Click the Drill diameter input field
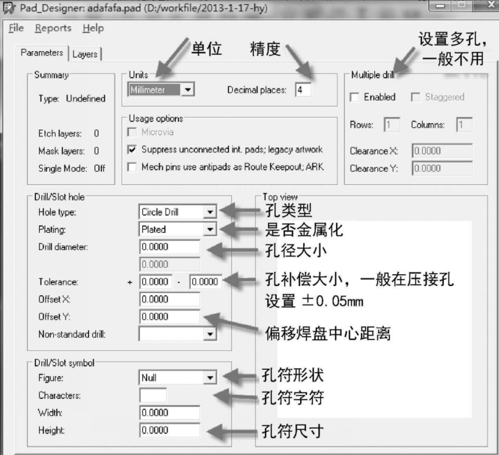499x455 pixels. point(170,247)
